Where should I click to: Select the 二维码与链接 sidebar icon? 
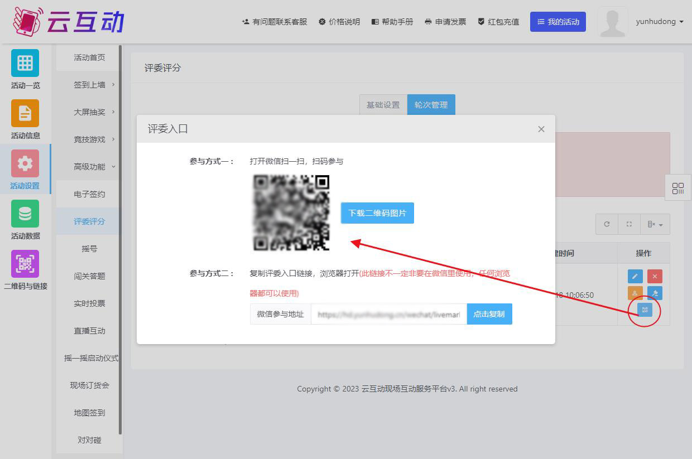tap(25, 264)
